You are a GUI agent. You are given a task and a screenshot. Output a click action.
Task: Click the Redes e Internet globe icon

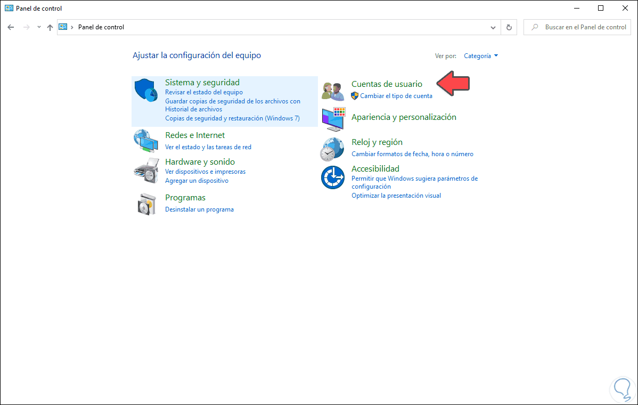(146, 141)
